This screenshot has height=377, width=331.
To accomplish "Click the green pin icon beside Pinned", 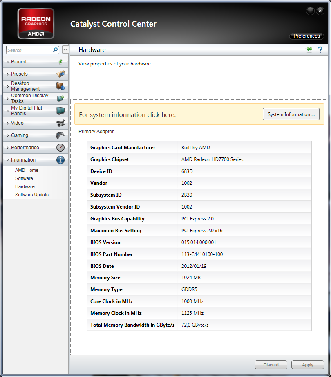I will [x=60, y=62].
